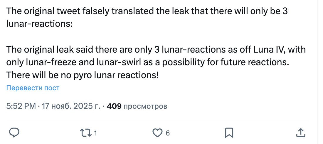This screenshot has width=323, height=144.
Task: Click the "lunar-reactions:" text ending first paragraph
Action: [39, 24]
